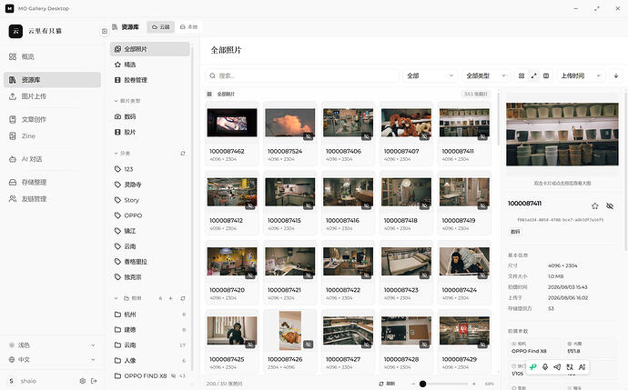Screen dimensions: 628x390
Task: Log out using the exit icon
Action: point(94,381)
